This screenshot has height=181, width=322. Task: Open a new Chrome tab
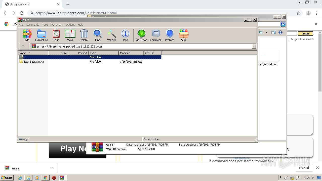(68, 4)
